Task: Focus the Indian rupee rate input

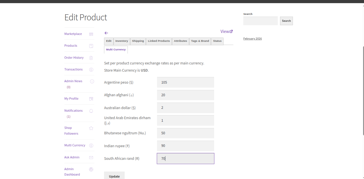Action: (185, 146)
